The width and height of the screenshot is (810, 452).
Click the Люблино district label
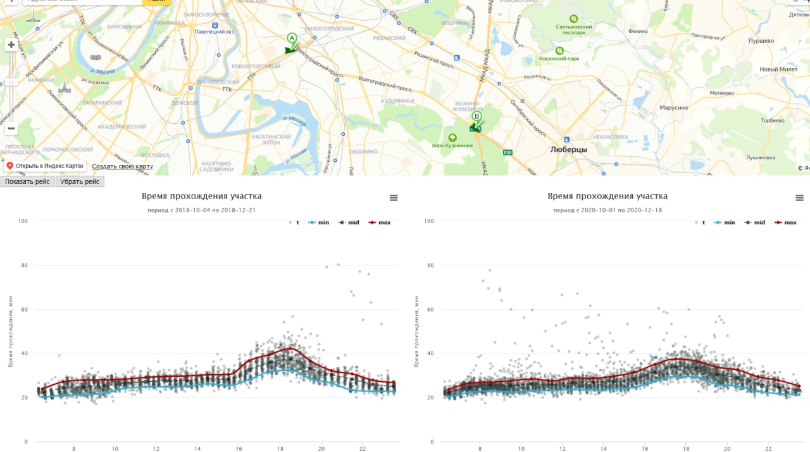click(x=363, y=152)
